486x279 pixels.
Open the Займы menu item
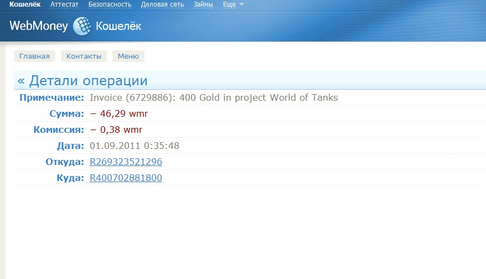point(203,4)
